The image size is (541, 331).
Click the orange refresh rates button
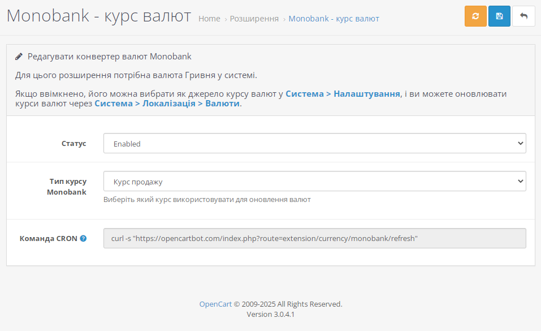(475, 16)
